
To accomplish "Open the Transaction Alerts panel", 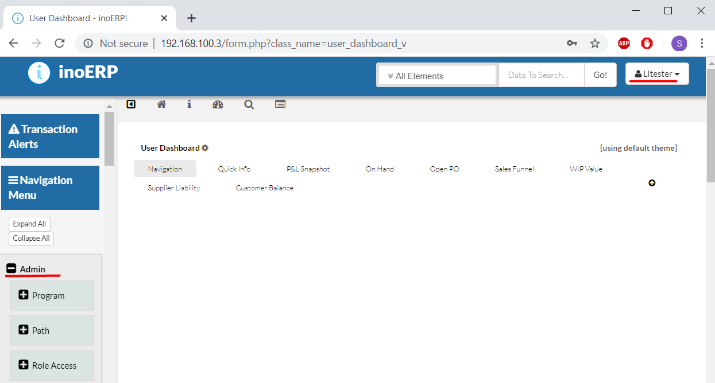I will (50, 136).
